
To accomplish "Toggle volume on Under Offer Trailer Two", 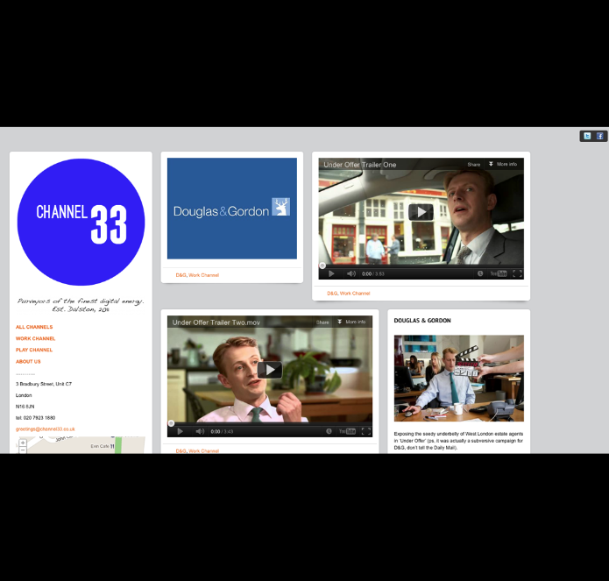I will [x=200, y=431].
